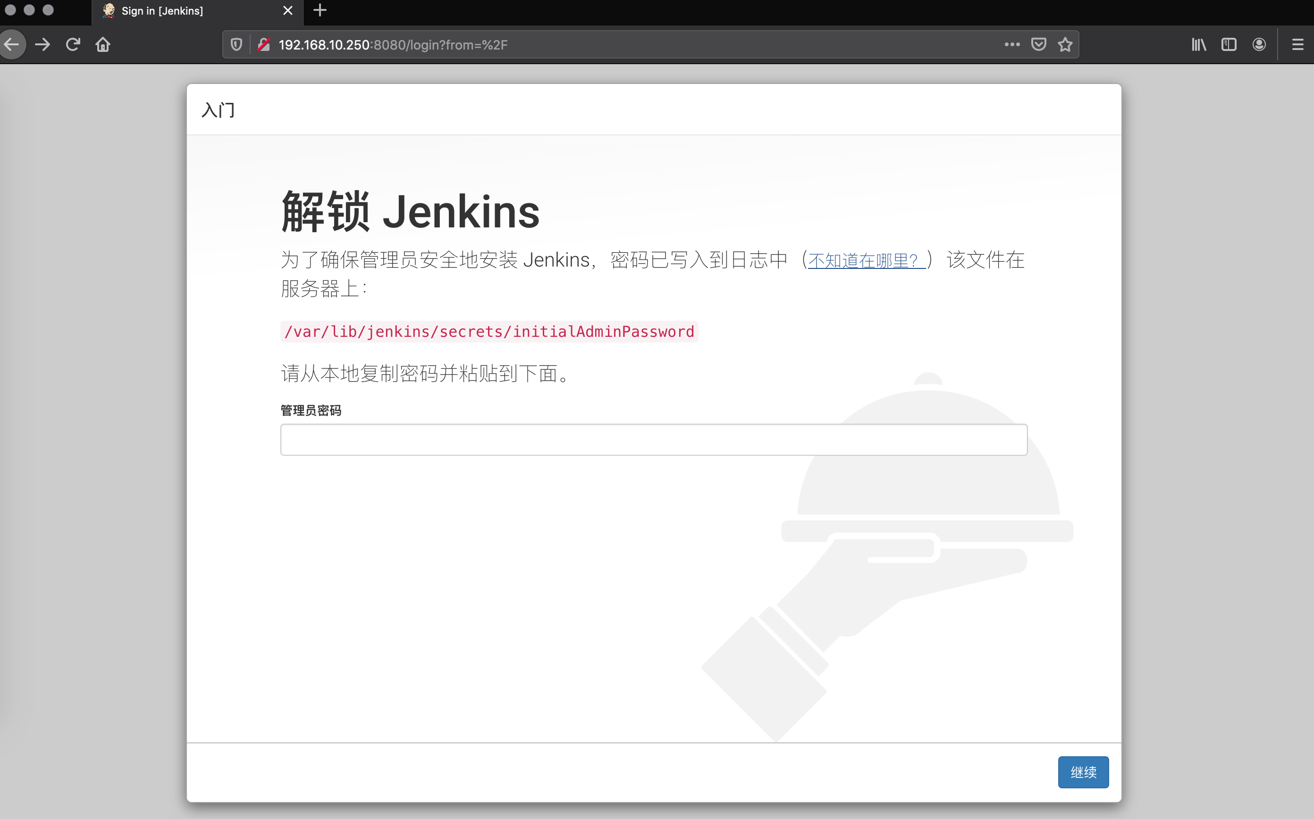Minimize window with yellow traffic light

[29, 10]
